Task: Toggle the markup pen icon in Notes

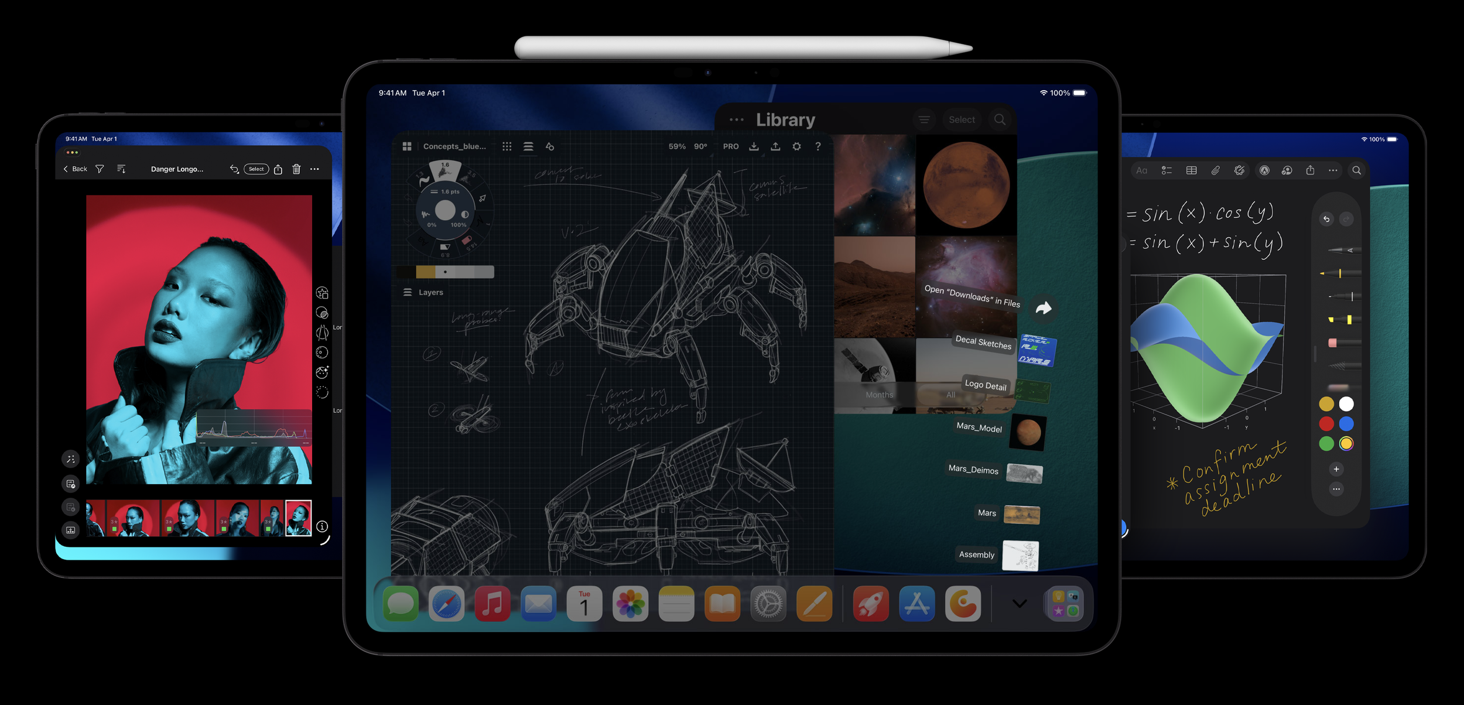Action: point(1265,170)
